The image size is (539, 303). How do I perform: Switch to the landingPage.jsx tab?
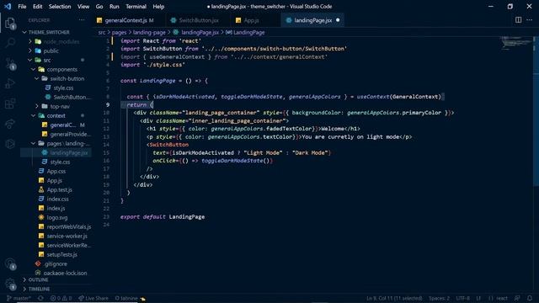click(x=312, y=20)
